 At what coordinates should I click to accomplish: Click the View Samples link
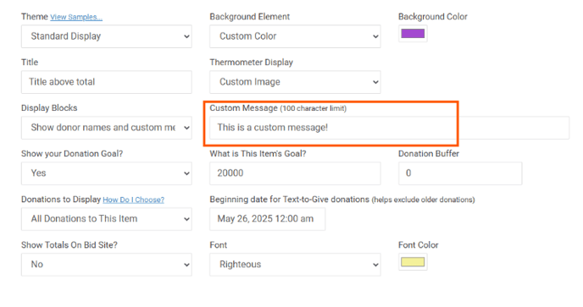pyautogui.click(x=76, y=17)
